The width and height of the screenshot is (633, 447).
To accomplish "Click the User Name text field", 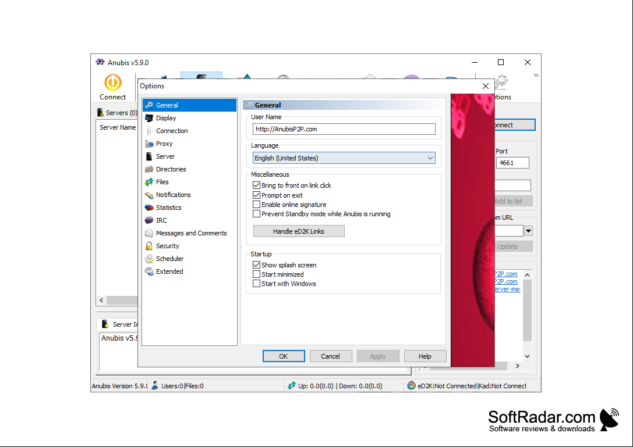I will click(344, 130).
